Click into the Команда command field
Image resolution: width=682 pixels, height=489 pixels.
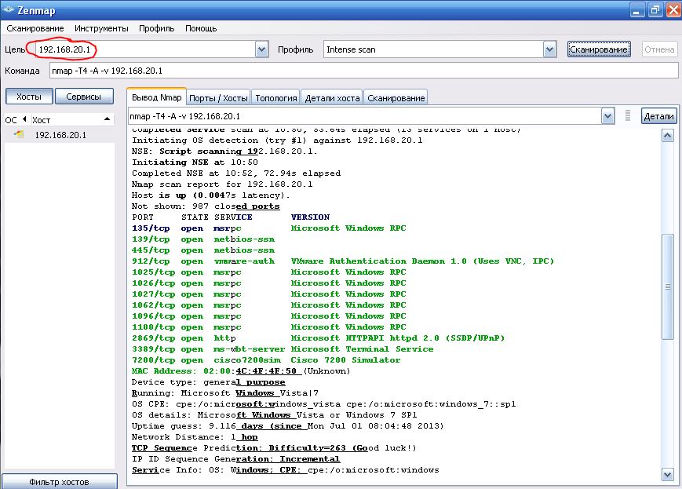[363, 71]
